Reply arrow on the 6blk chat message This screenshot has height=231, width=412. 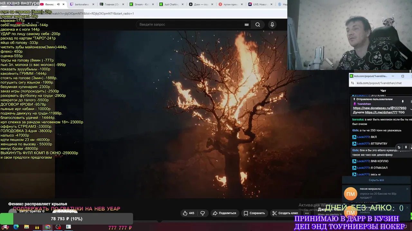[399, 147]
